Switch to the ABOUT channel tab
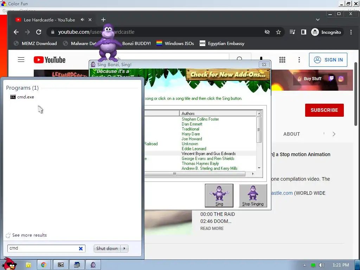Viewport: 360px width, 270px height. click(x=291, y=134)
